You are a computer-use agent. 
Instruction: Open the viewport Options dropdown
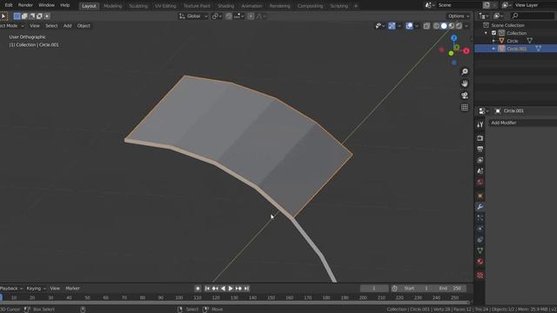point(459,16)
